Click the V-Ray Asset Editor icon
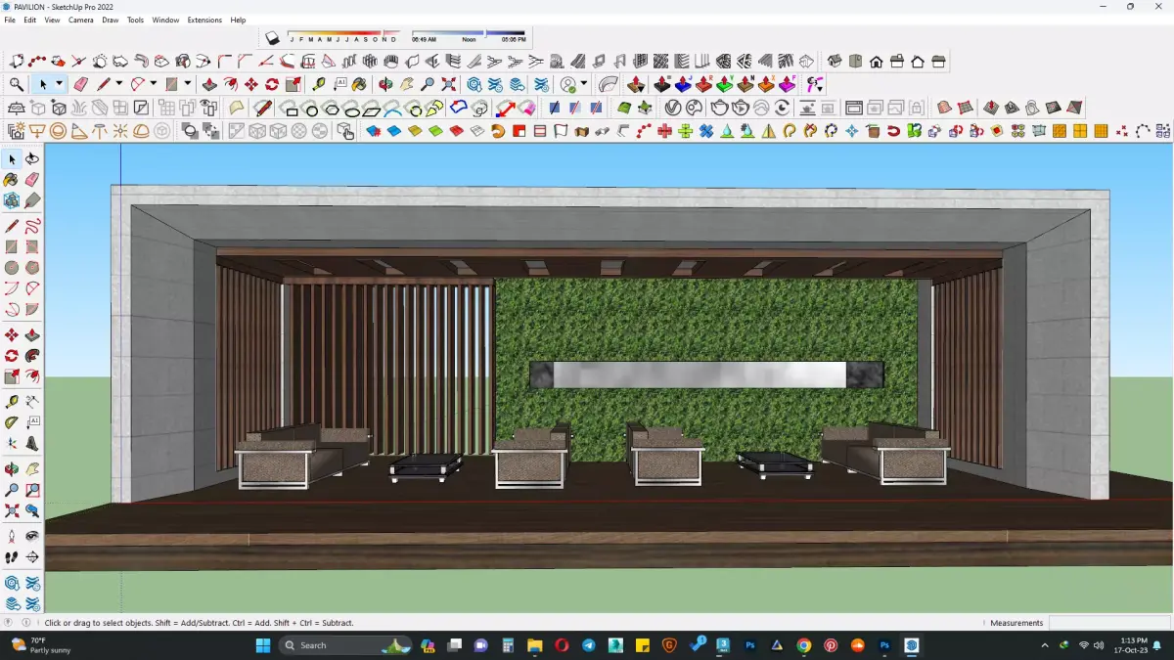Screen dimensions: 1174x660 click(672, 108)
